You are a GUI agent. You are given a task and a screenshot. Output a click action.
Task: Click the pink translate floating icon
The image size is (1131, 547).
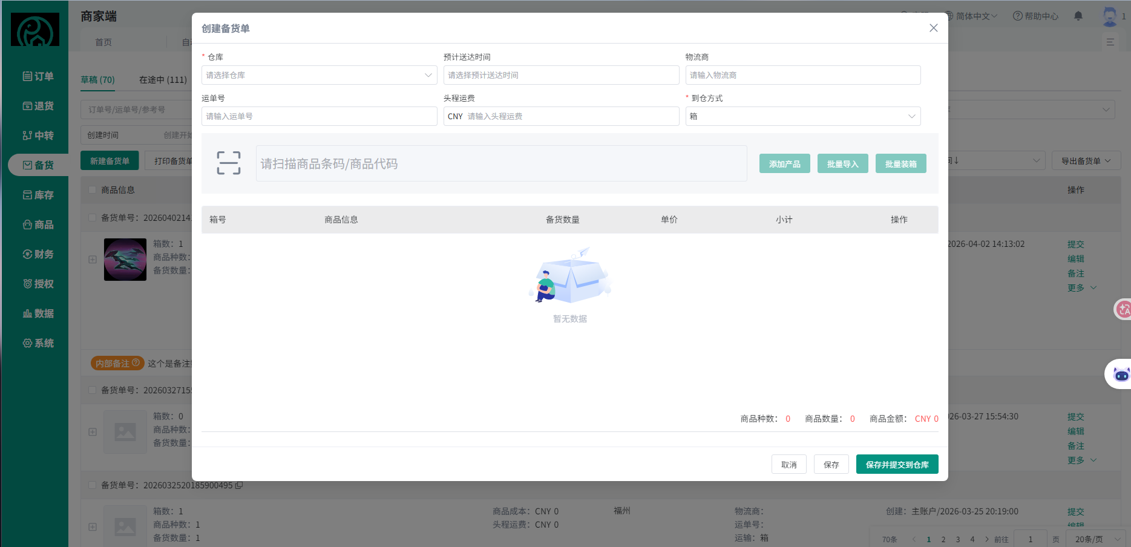point(1123,310)
